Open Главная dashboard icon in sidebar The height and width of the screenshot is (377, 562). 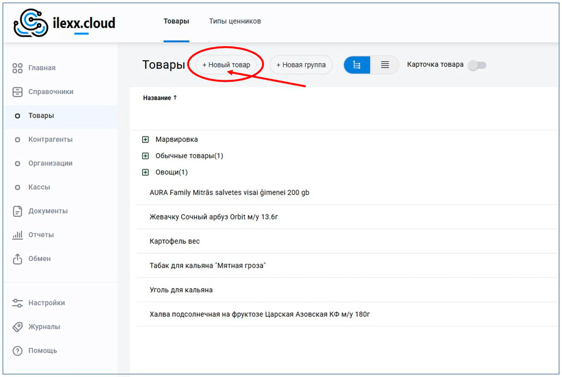(x=17, y=68)
